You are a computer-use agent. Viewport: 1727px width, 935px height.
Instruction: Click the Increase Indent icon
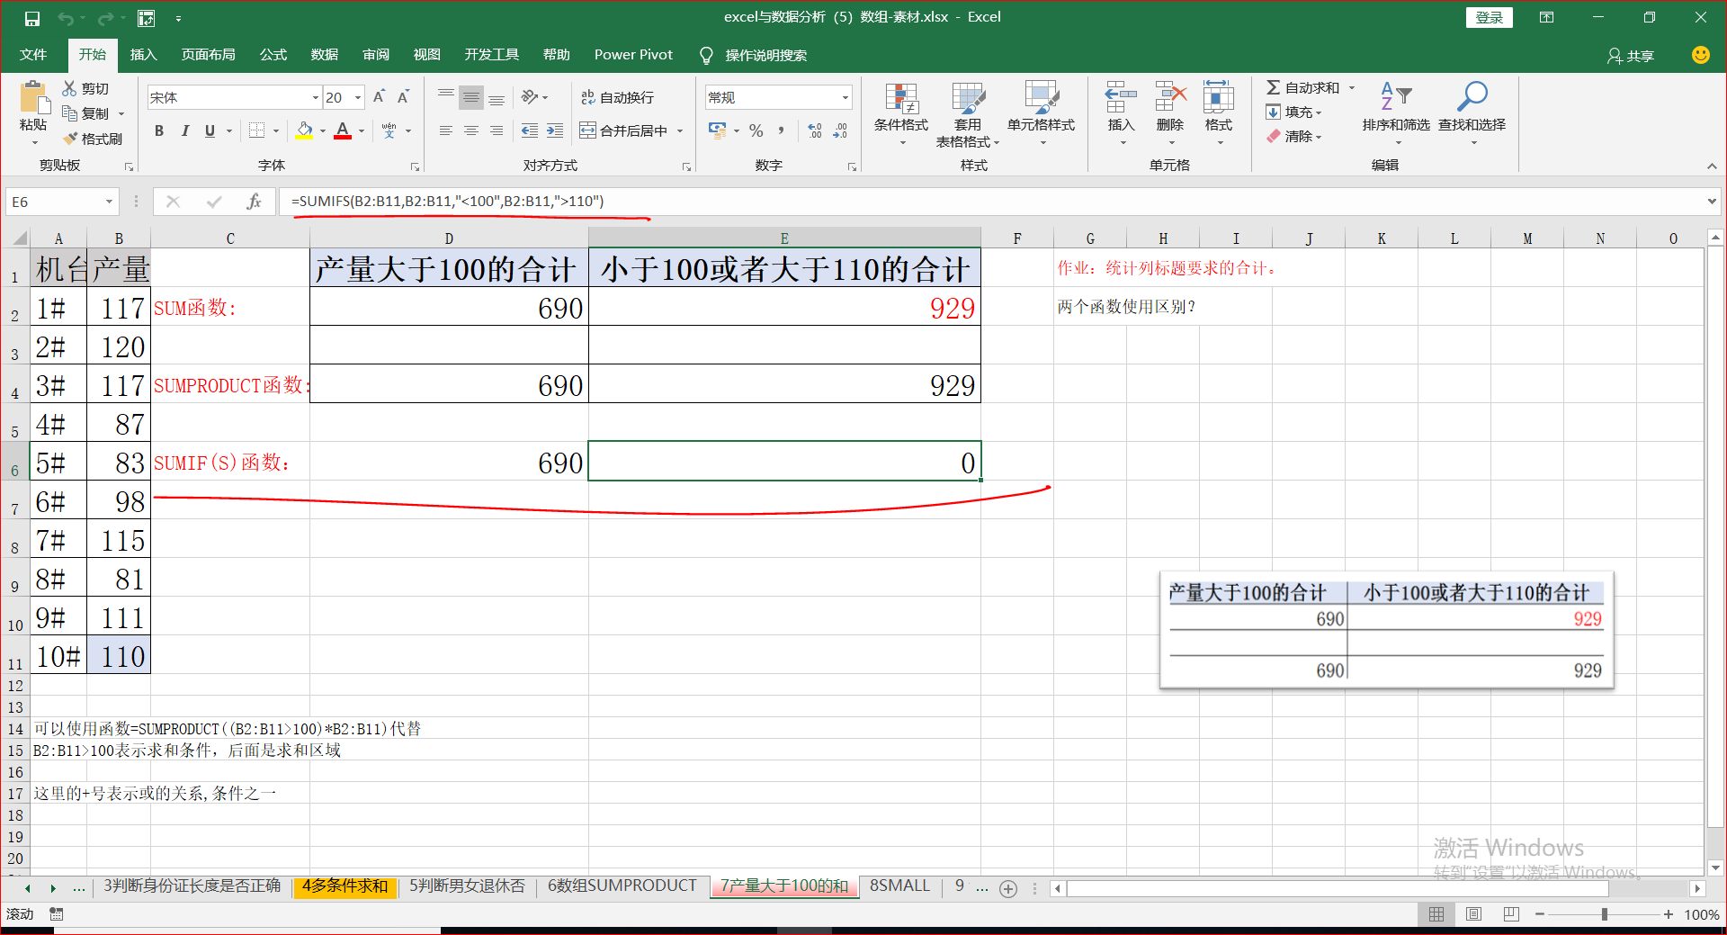(555, 130)
